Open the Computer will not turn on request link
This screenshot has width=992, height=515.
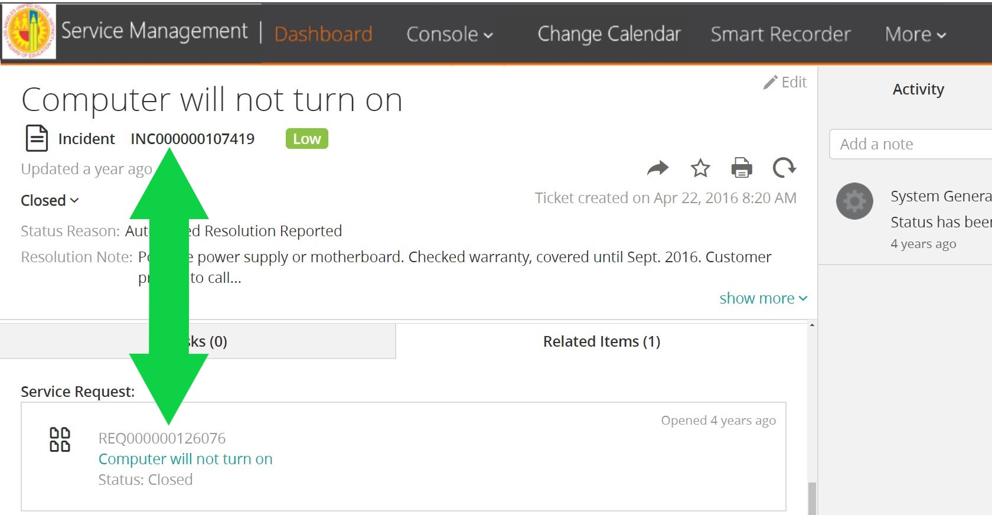pyautogui.click(x=185, y=459)
